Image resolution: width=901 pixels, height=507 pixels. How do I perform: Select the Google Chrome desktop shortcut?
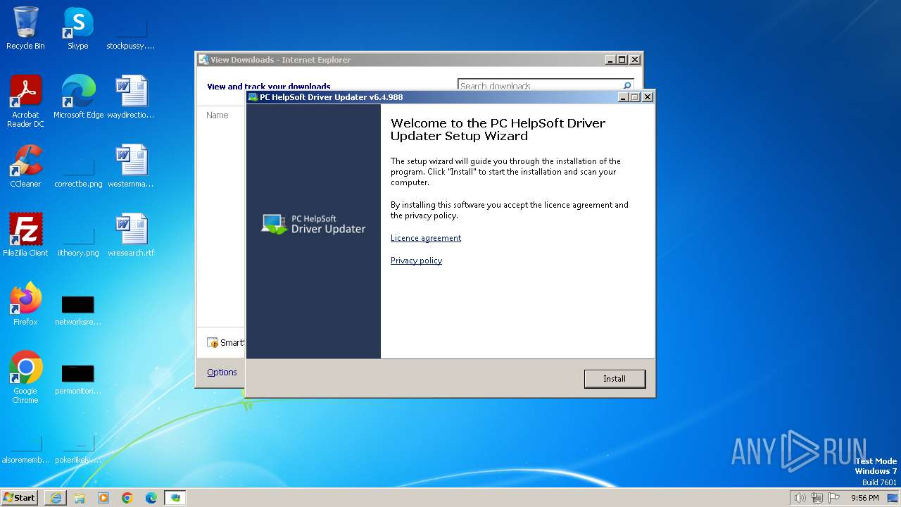tap(25, 377)
